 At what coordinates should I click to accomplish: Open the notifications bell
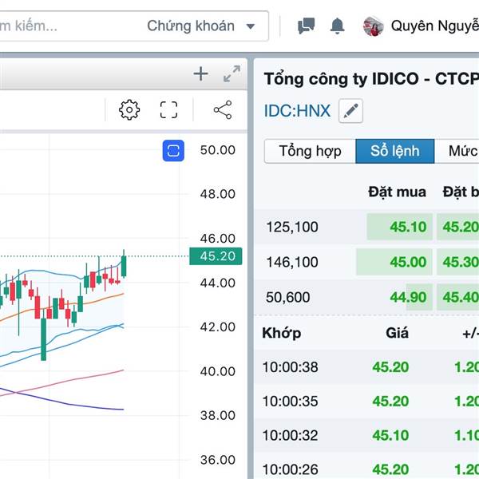(x=337, y=26)
